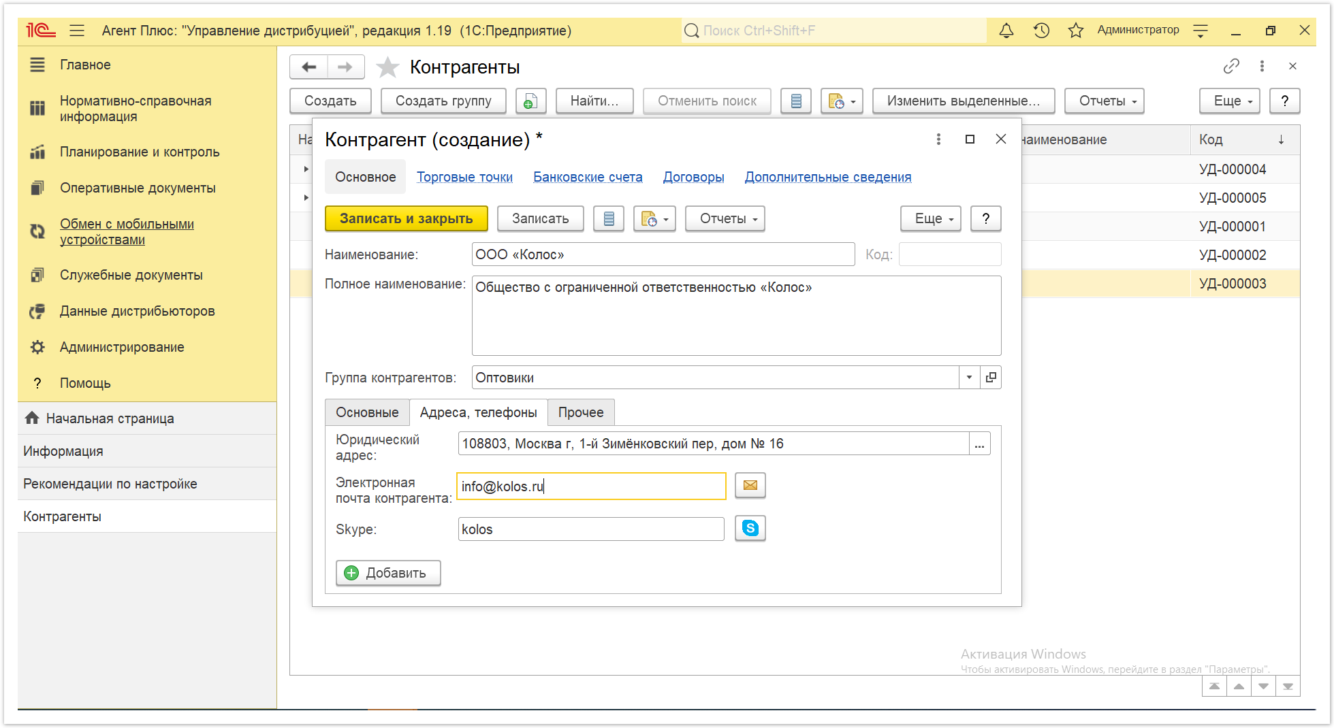Open Отчеты dropdown in Контрагент dialog
The height and width of the screenshot is (728, 1334).
pos(725,218)
